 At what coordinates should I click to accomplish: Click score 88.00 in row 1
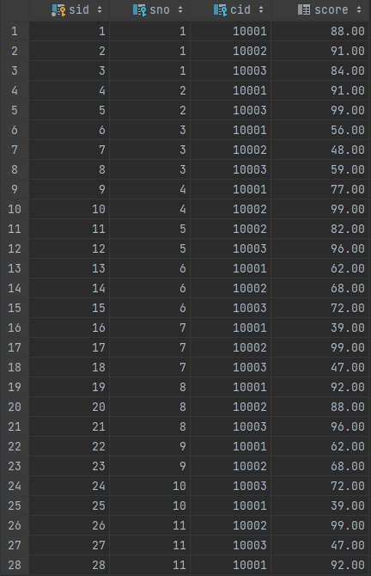click(320, 31)
